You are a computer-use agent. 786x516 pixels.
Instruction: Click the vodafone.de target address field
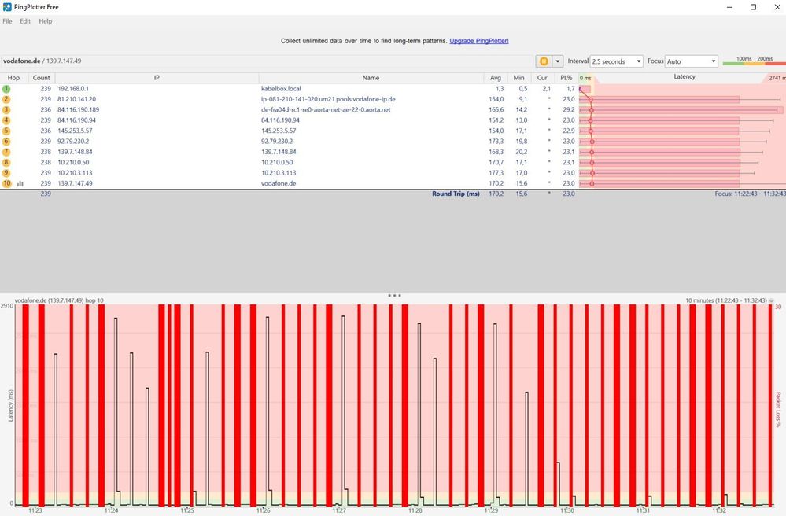(x=268, y=61)
